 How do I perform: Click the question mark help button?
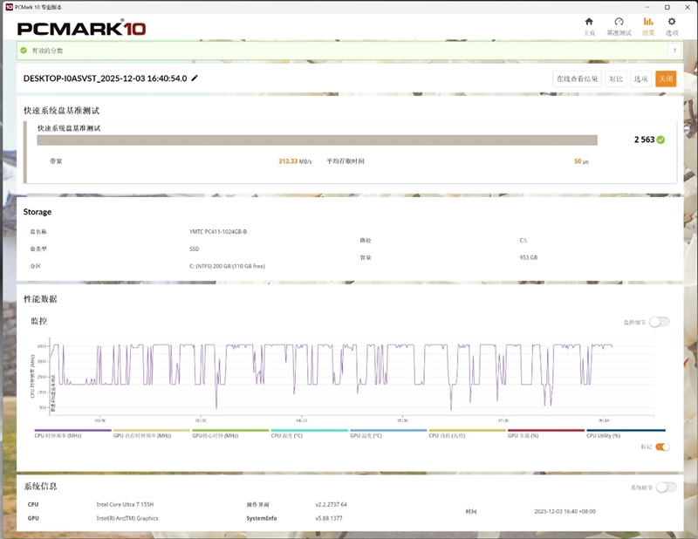(x=674, y=51)
